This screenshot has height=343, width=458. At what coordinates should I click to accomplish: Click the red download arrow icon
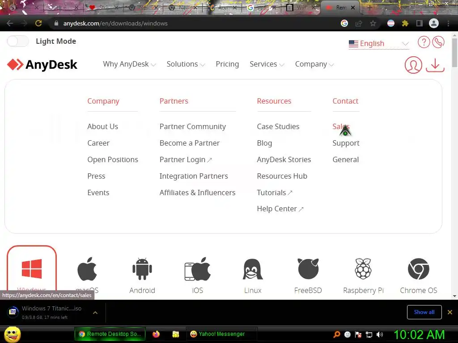435,65
